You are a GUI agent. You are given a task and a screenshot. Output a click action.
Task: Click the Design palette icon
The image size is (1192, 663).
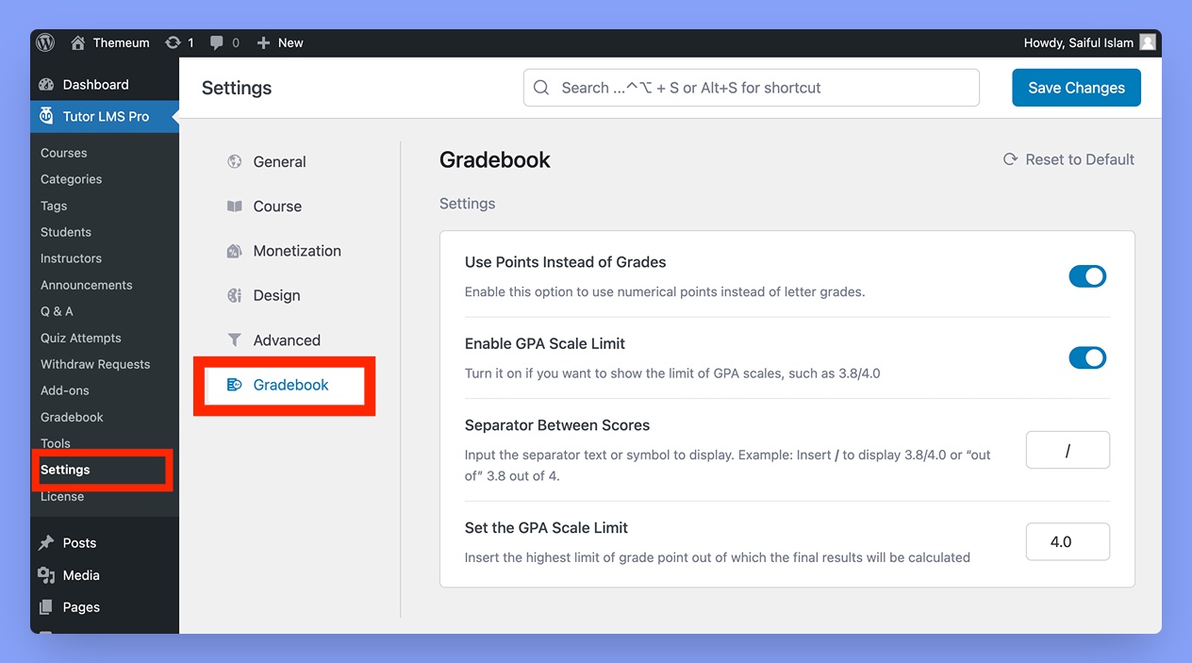point(235,295)
